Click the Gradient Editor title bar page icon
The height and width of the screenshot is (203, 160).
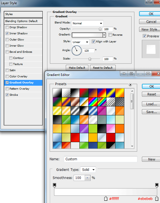click(x=132, y=73)
